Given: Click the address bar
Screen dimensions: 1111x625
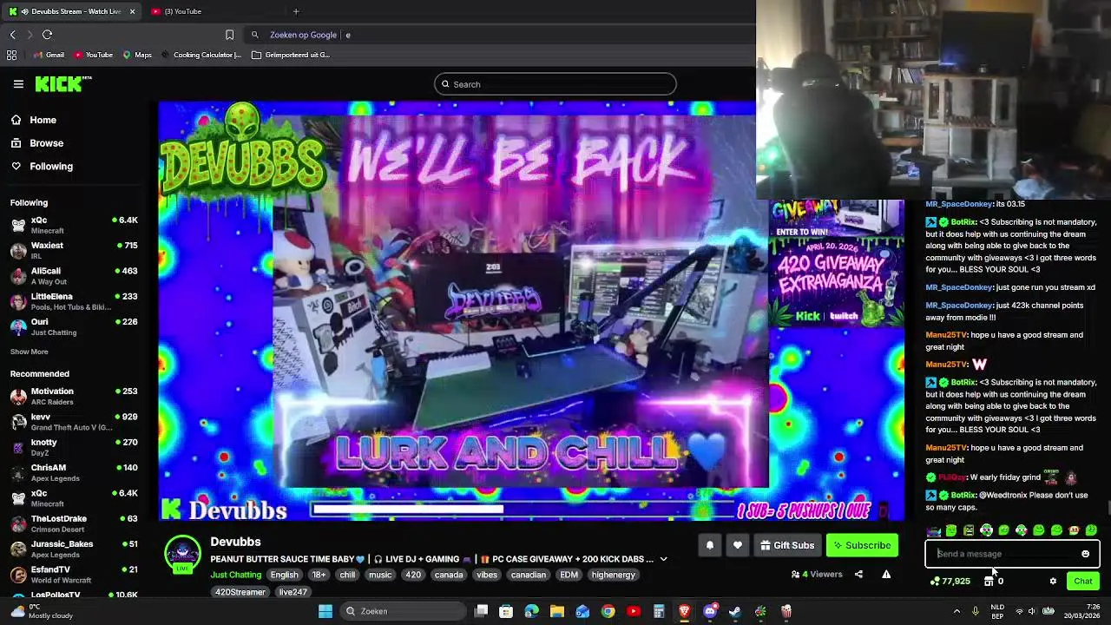Looking at the screenshot, I should click(x=499, y=35).
